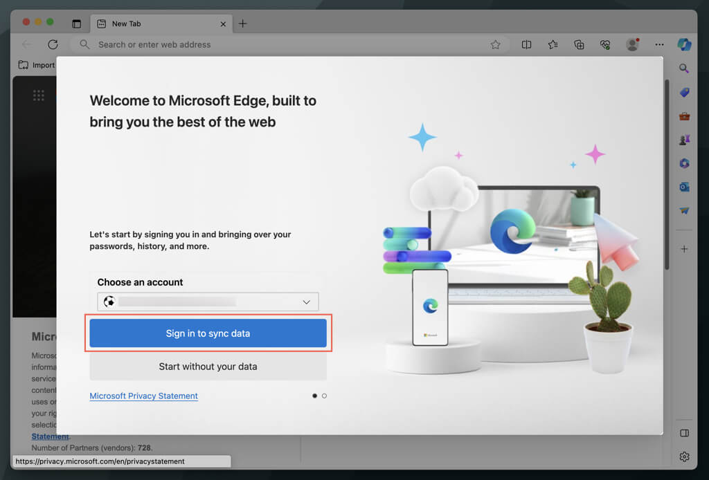Open the Copilot icon in toolbar
Screen dimensions: 709x480
[684, 44]
